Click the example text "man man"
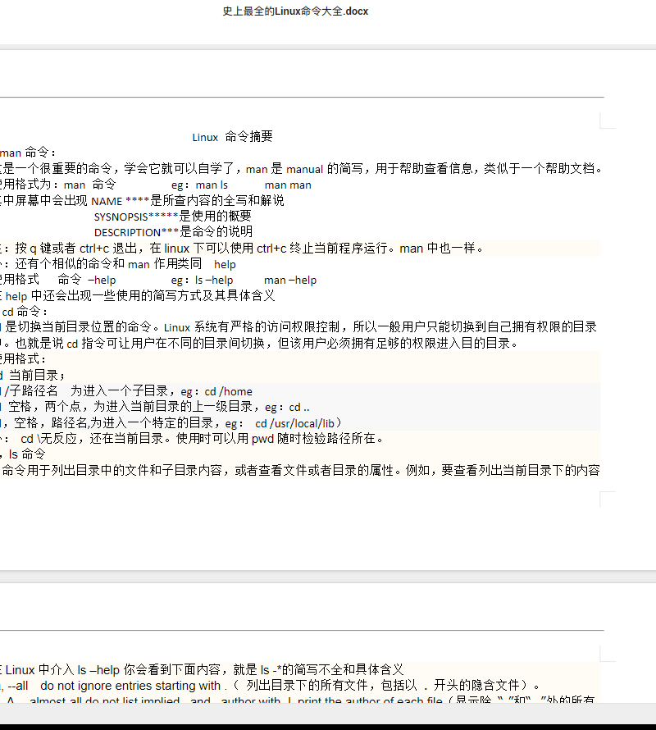The width and height of the screenshot is (656, 730). point(288,185)
